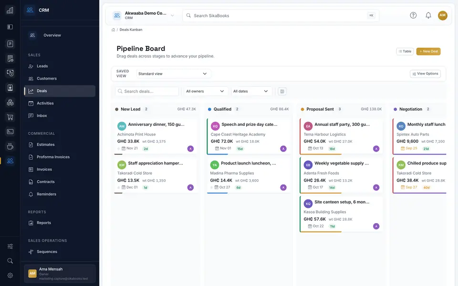
Task: Click the AM avatar on Anniversary dinner card
Action: pyautogui.click(x=122, y=126)
